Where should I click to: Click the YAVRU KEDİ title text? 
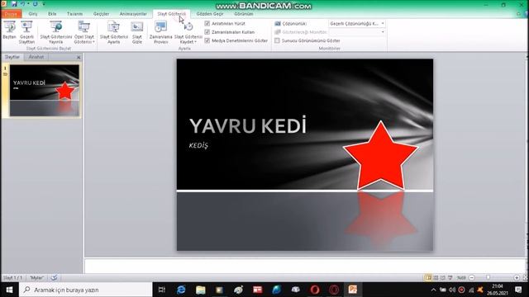click(x=248, y=125)
